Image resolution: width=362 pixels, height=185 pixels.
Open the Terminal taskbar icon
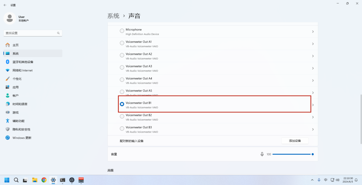coord(63,180)
